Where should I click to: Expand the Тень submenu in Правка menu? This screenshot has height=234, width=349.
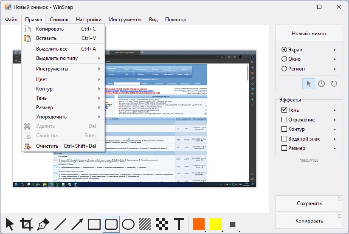[x=63, y=98]
